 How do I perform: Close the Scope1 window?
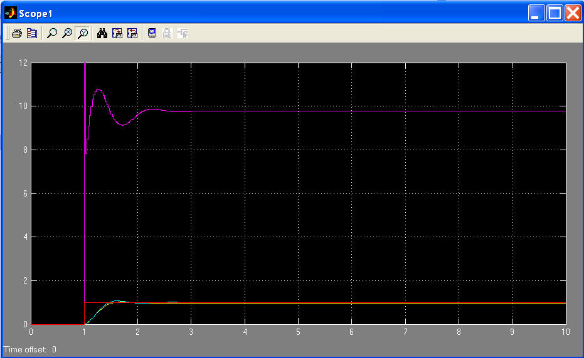(x=573, y=13)
